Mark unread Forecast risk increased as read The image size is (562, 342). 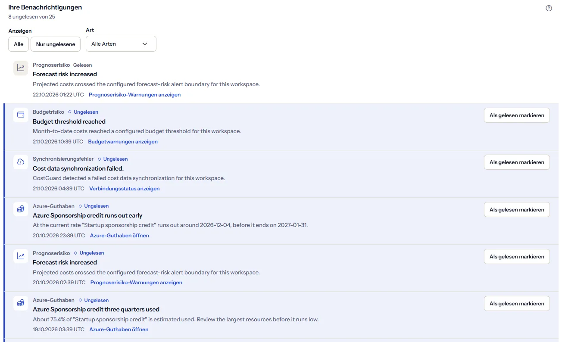[x=517, y=257]
